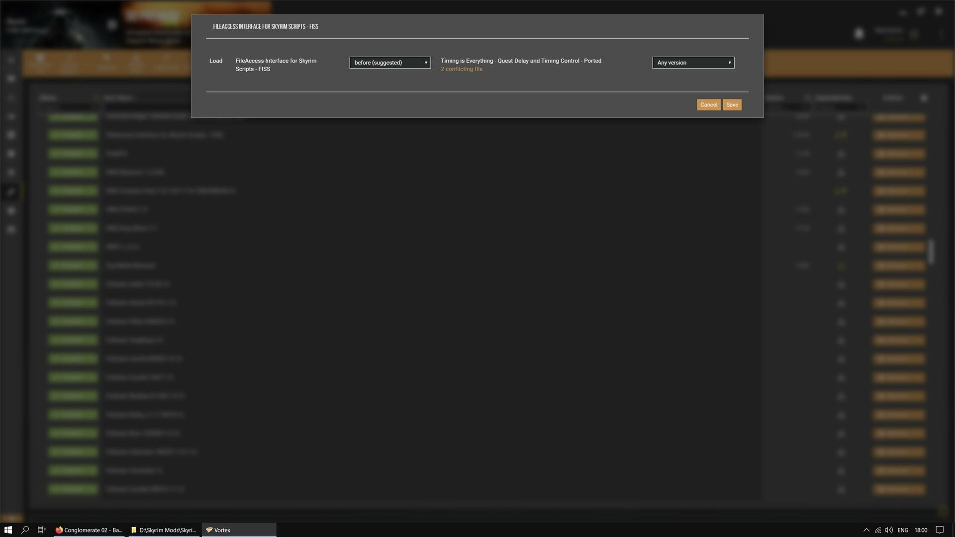Open the Windows Start menu
This screenshot has width=955, height=537.
pos(8,530)
